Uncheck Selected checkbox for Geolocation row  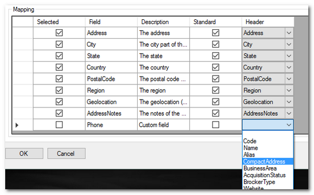coord(59,102)
